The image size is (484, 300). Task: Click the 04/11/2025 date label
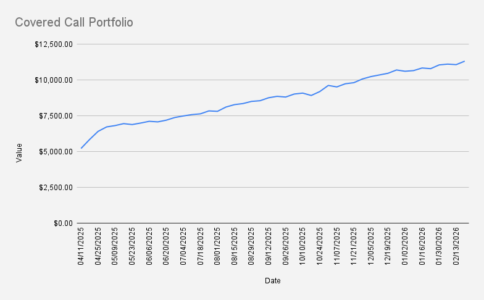(x=81, y=246)
